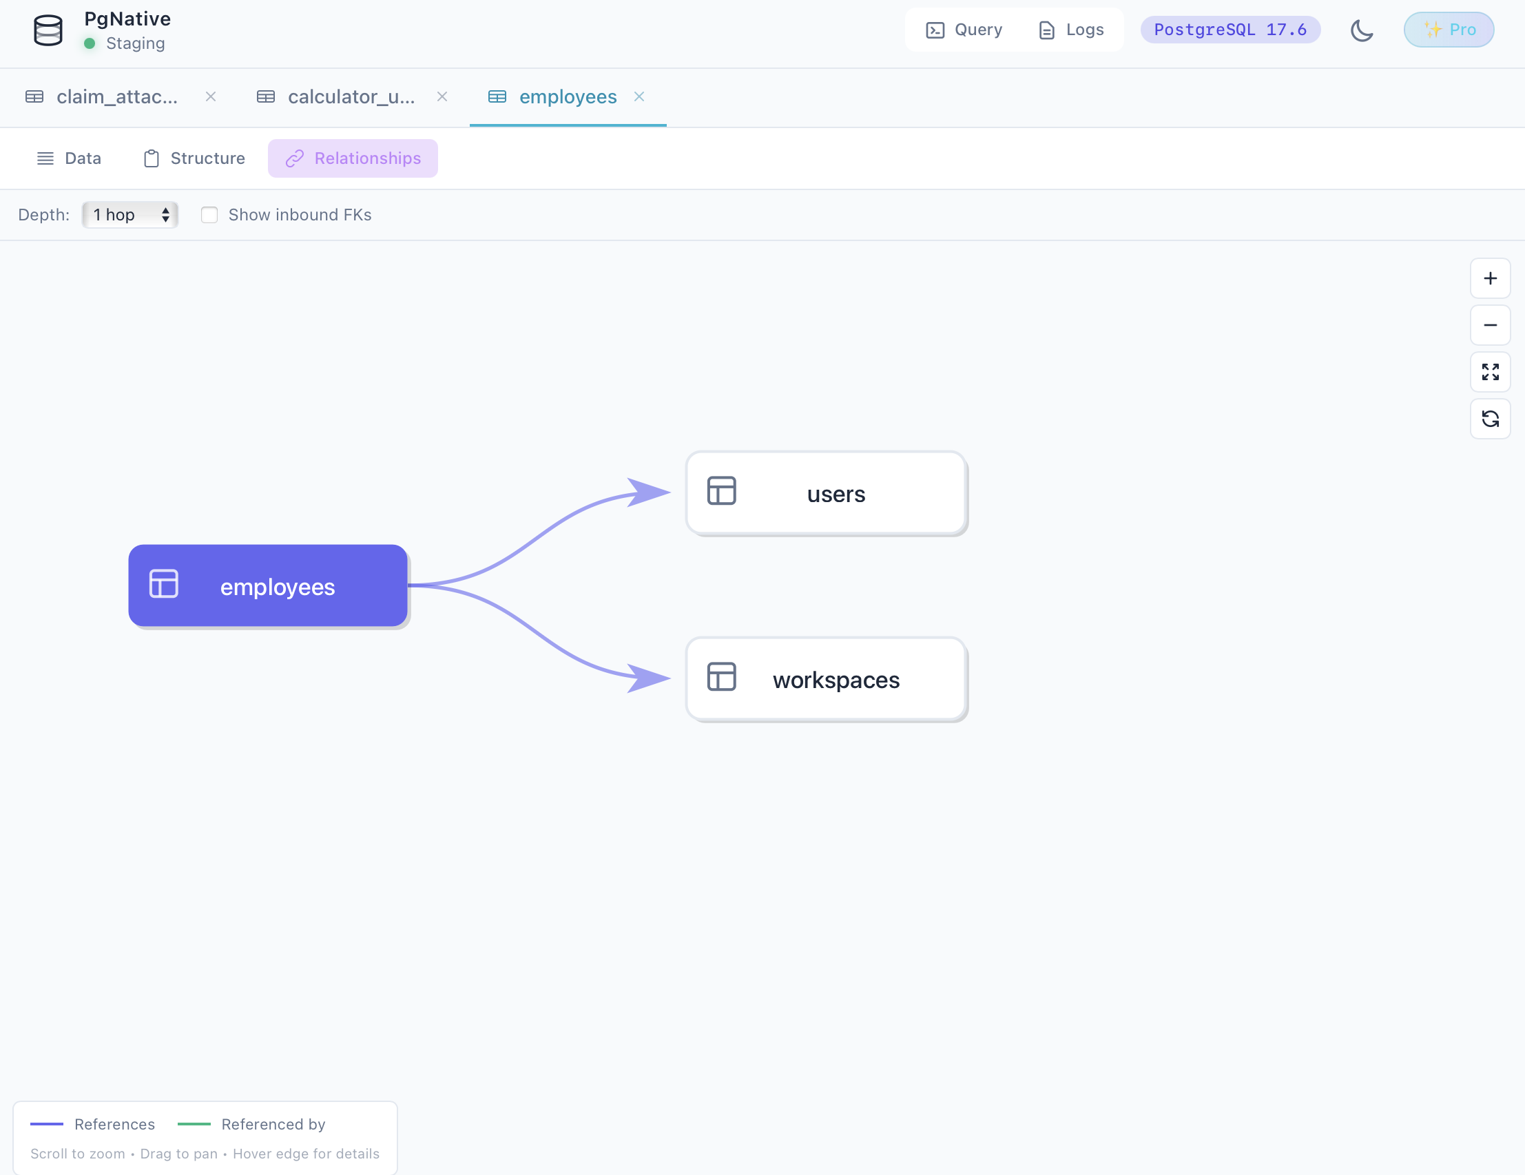This screenshot has height=1175, width=1525.
Task: Switch to the claim_attac... tab
Action: tap(117, 97)
